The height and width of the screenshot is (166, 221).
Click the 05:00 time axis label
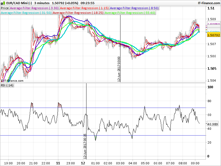pos(145,163)
